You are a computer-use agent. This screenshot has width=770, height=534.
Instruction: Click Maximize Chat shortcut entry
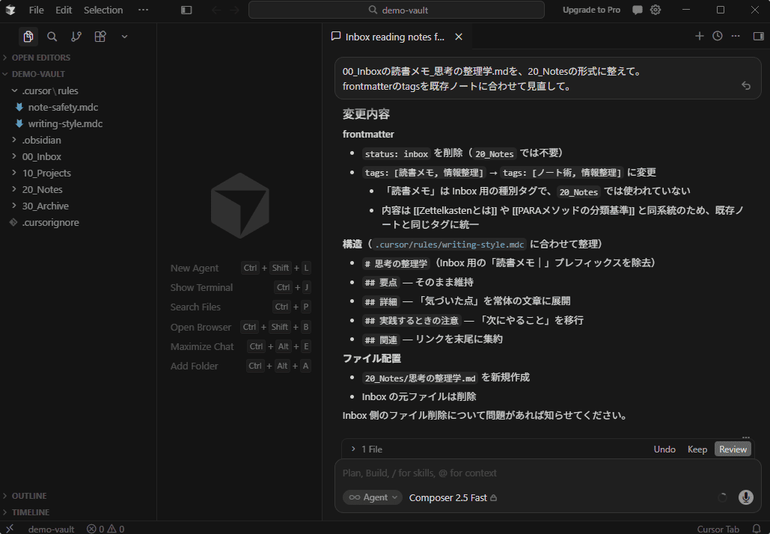pos(240,346)
